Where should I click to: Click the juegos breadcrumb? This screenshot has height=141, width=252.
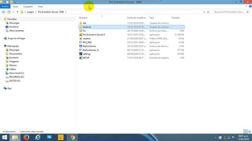(31, 12)
